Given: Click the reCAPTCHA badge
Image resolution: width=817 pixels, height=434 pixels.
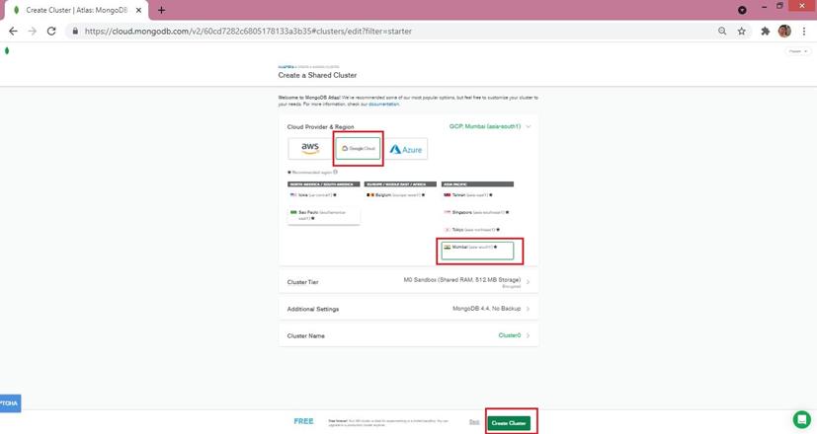Looking at the screenshot, I should click(x=10, y=403).
